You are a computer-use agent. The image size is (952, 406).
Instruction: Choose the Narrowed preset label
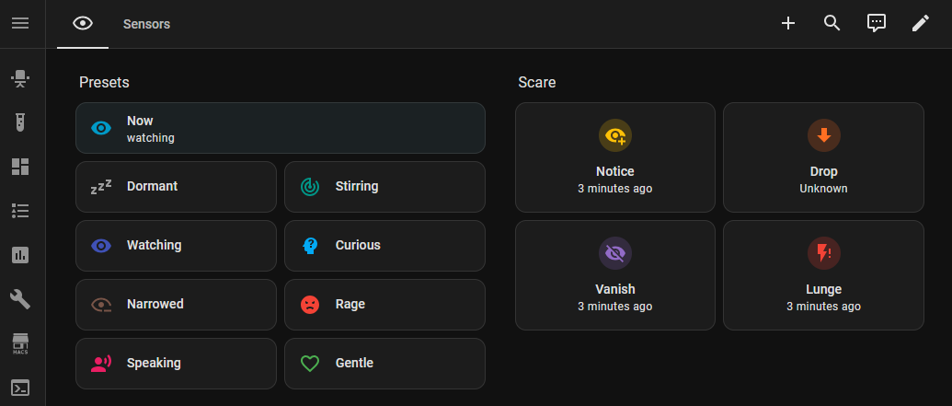(155, 305)
